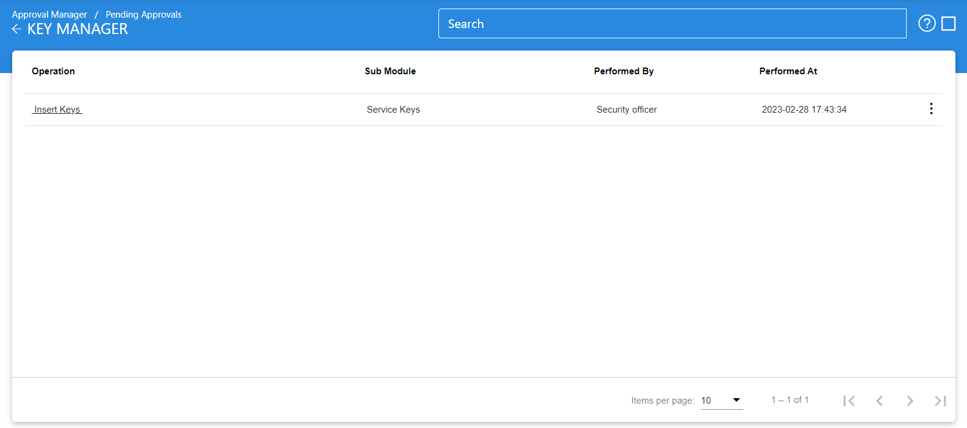Click the Security officer cell

pyautogui.click(x=626, y=110)
